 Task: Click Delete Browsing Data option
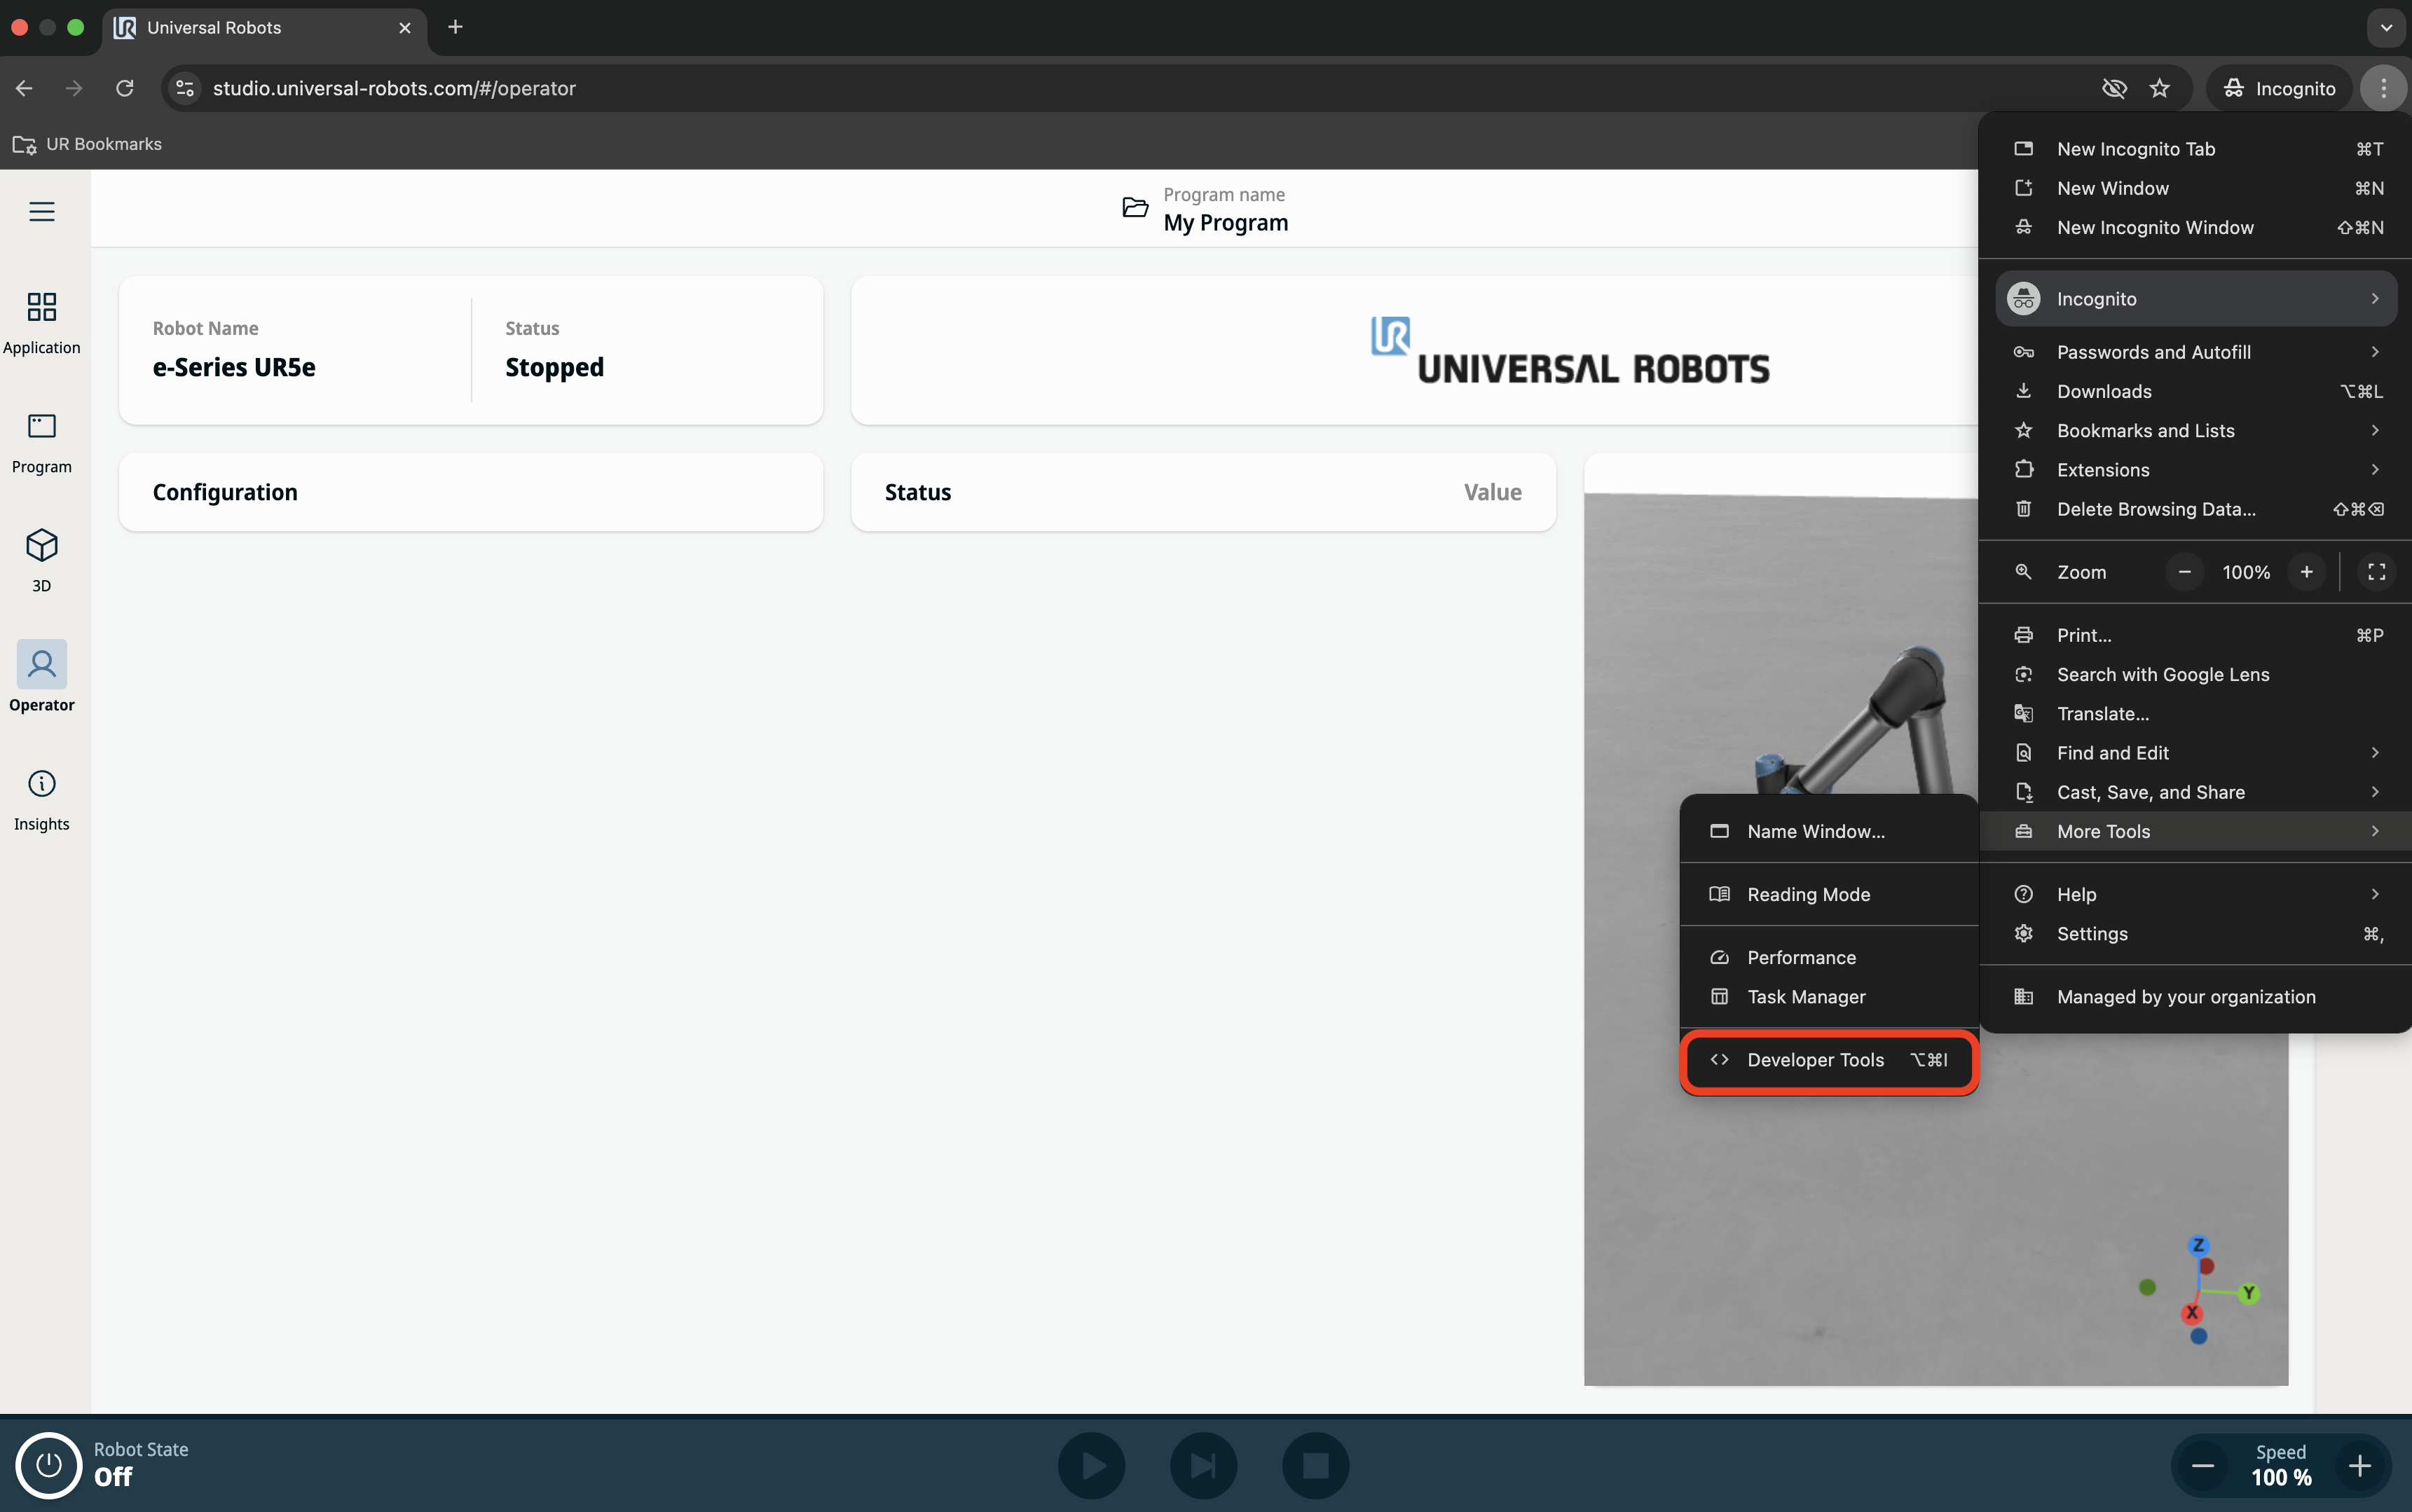click(x=2156, y=509)
